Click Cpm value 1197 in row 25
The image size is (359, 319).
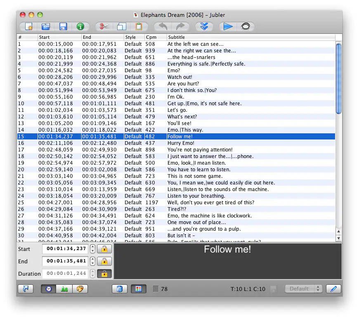pyautogui.click(x=151, y=203)
